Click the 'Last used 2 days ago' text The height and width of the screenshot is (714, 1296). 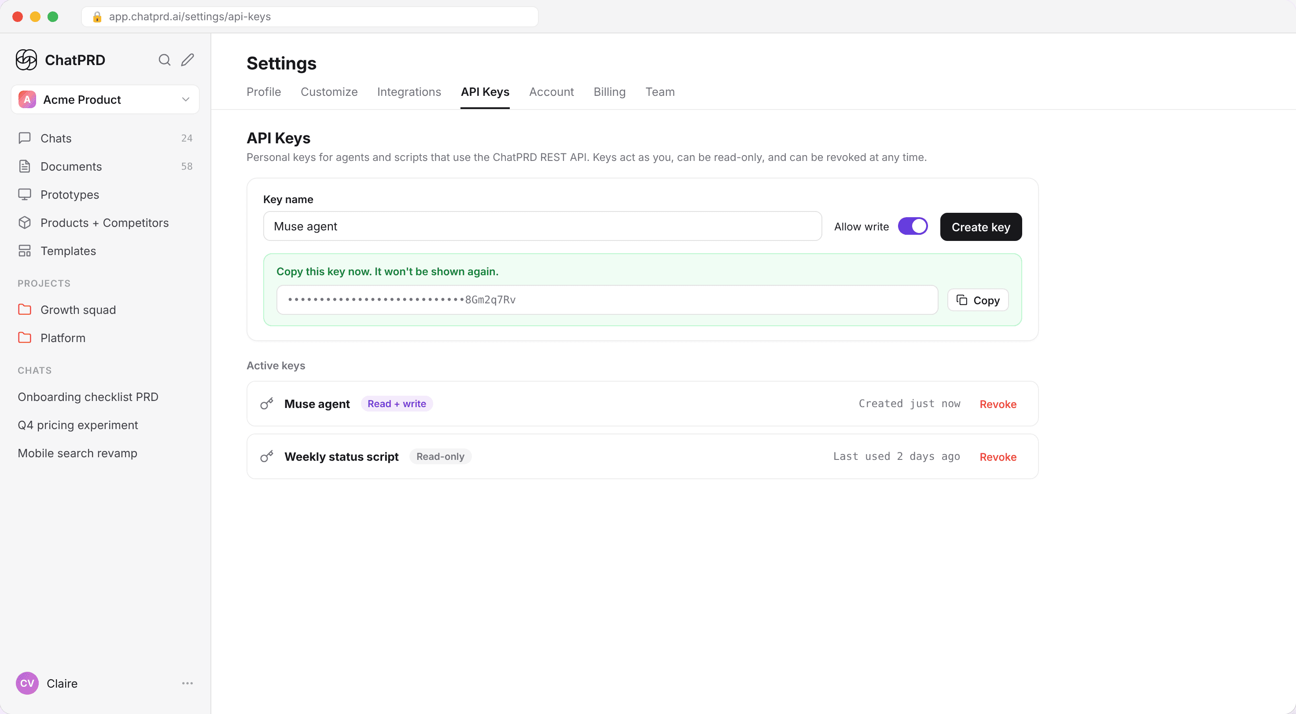point(897,456)
